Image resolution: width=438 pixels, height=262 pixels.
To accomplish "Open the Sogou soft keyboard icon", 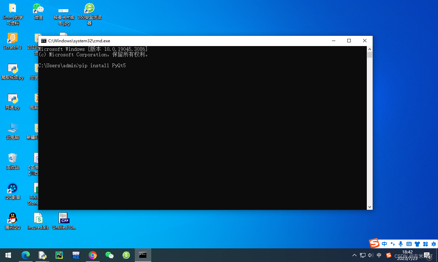I will point(409,244).
